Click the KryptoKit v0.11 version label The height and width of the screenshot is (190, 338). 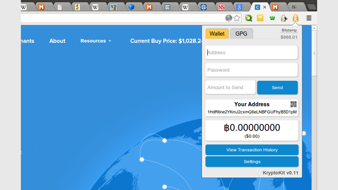click(x=281, y=173)
